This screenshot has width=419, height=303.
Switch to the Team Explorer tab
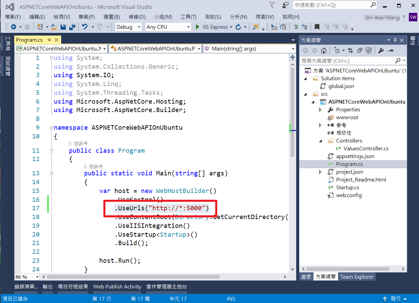pos(357,277)
